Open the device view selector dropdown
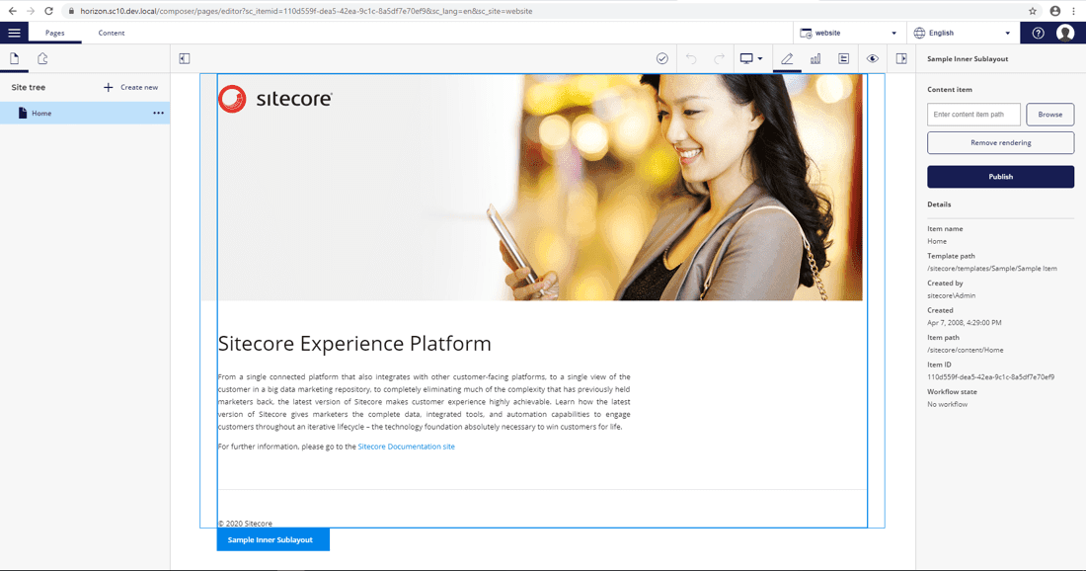The height and width of the screenshot is (571, 1086). [x=750, y=59]
